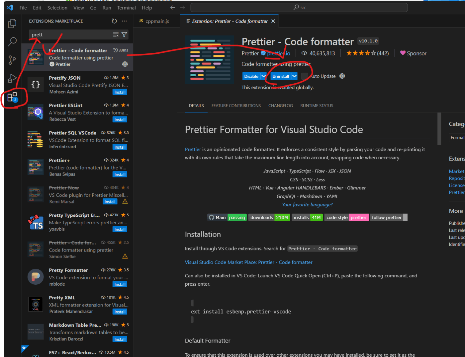Click Pretty Formatter extension icon
Screen dimensions: 465x357
click(36, 277)
